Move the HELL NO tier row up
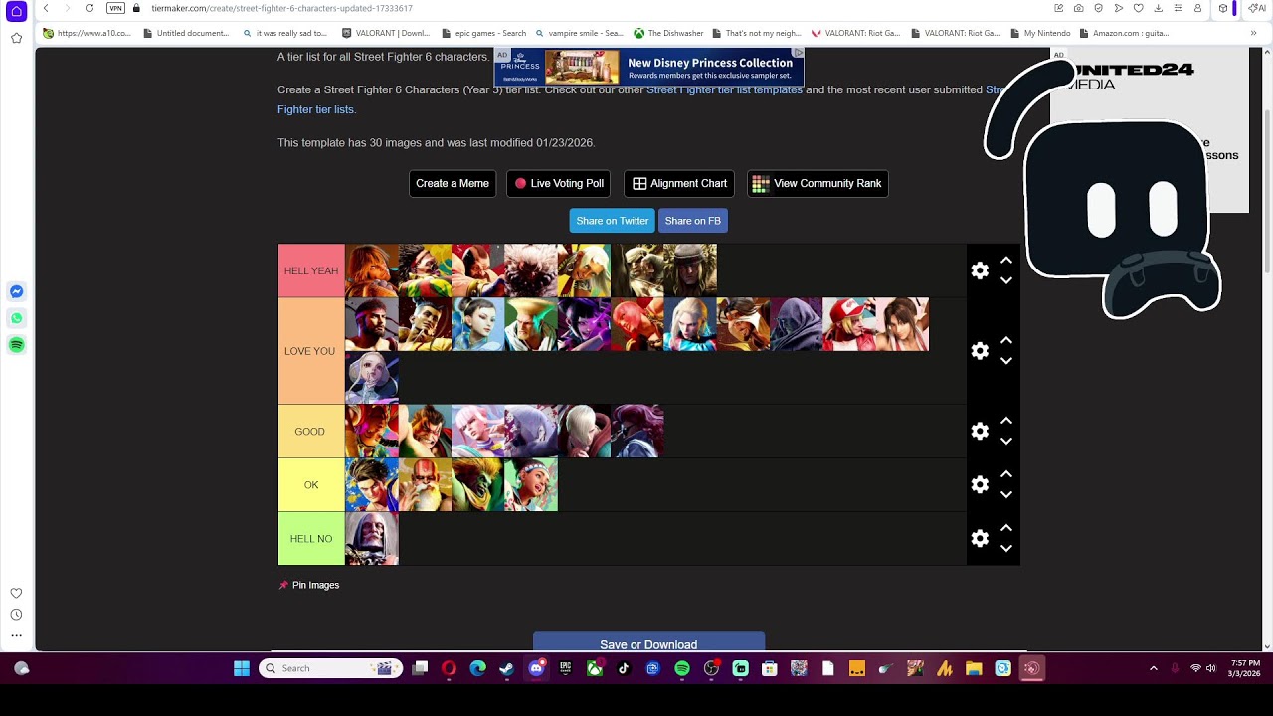The width and height of the screenshot is (1273, 716). pos(1006,527)
